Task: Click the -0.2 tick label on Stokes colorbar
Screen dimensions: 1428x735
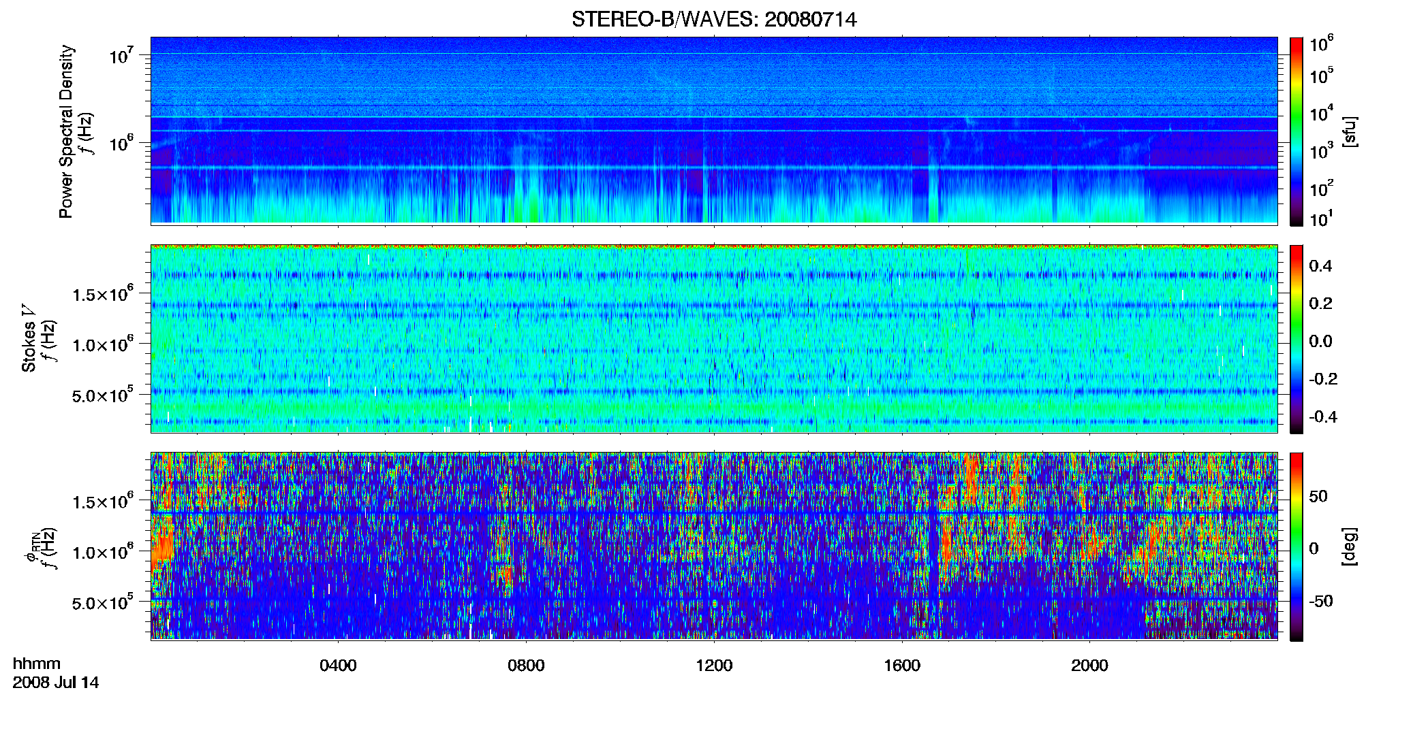Action: 1323,378
